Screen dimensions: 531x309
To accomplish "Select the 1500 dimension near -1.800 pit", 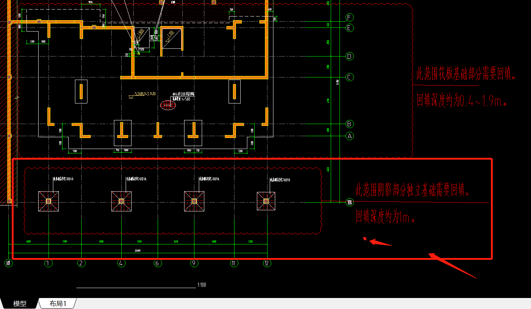I will click(141, 49).
